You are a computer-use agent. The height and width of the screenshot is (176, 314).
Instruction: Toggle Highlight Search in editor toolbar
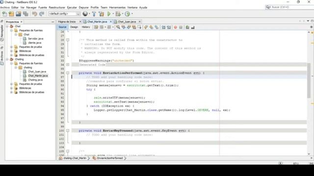tap(134, 27)
